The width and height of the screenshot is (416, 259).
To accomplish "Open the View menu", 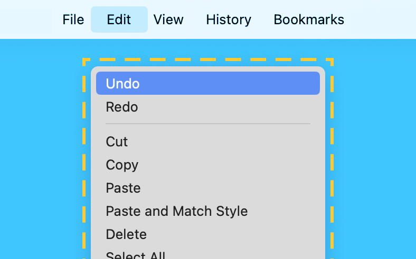I will 168,20.
